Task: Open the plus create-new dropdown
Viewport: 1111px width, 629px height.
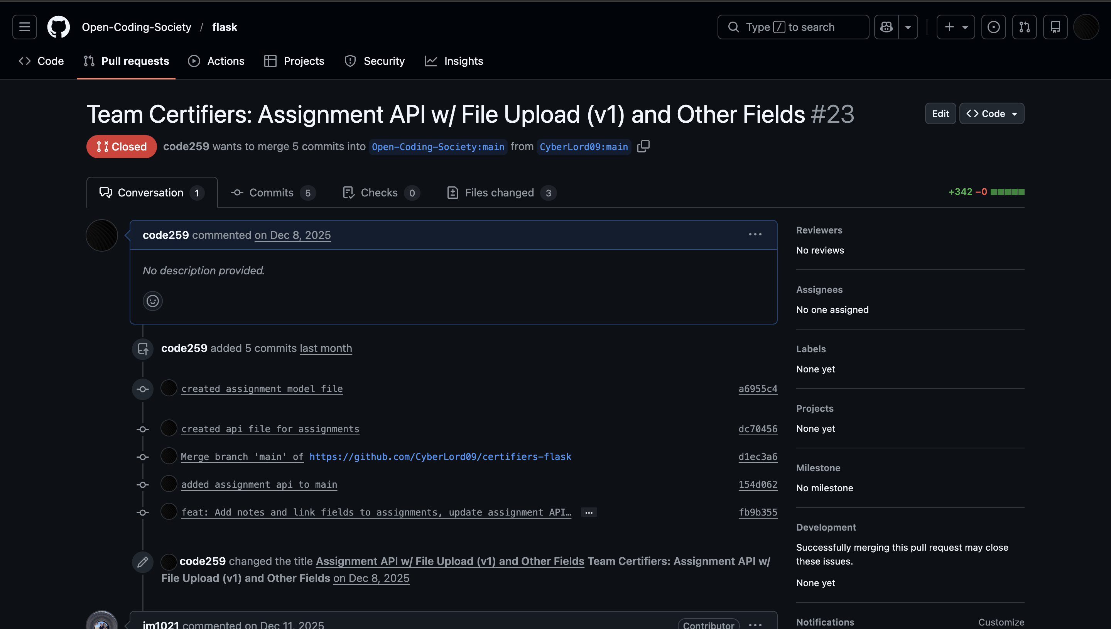Action: pos(955,27)
